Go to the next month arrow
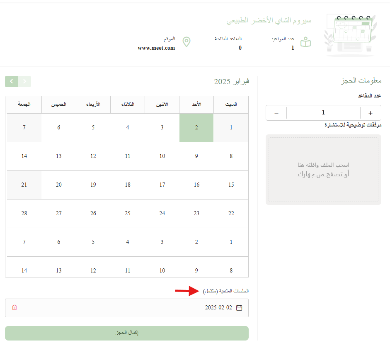 [12, 81]
